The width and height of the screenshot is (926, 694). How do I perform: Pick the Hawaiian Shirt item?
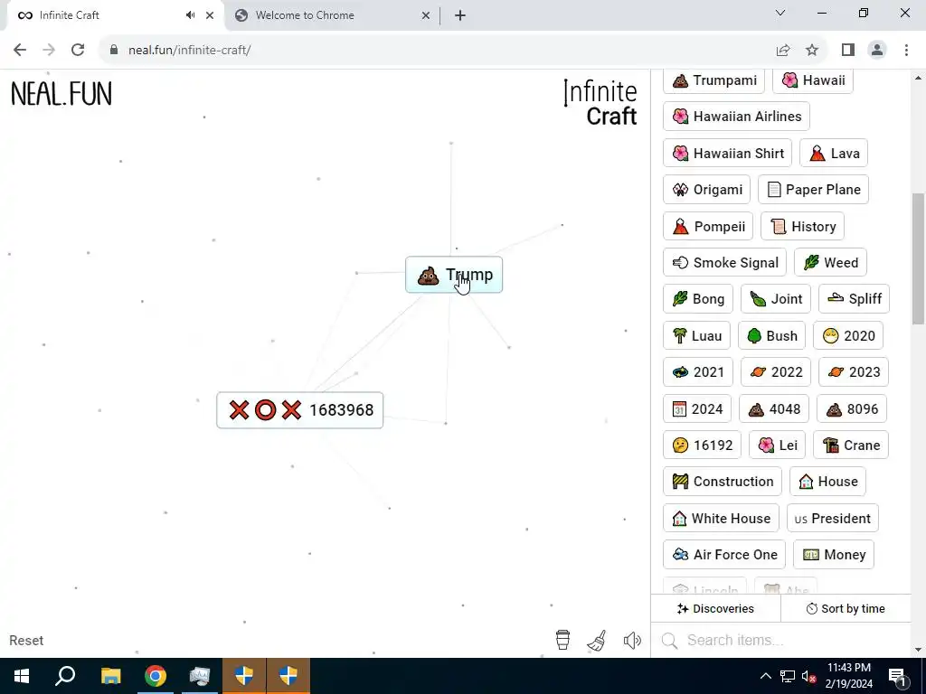pyautogui.click(x=728, y=154)
